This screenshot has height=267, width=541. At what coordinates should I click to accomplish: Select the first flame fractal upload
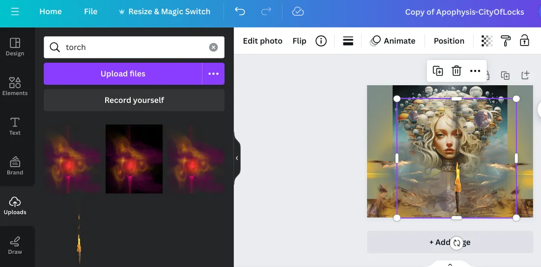pos(72,159)
